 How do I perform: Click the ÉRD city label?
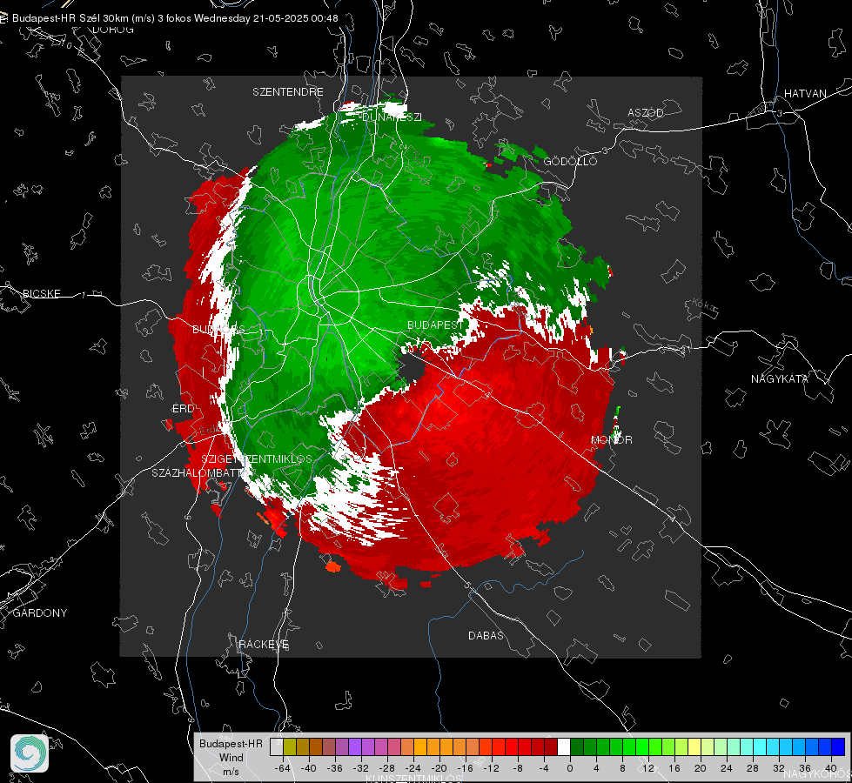click(x=183, y=409)
